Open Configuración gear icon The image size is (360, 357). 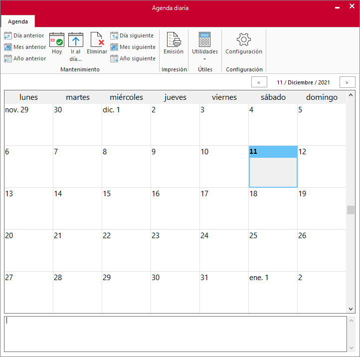244,43
